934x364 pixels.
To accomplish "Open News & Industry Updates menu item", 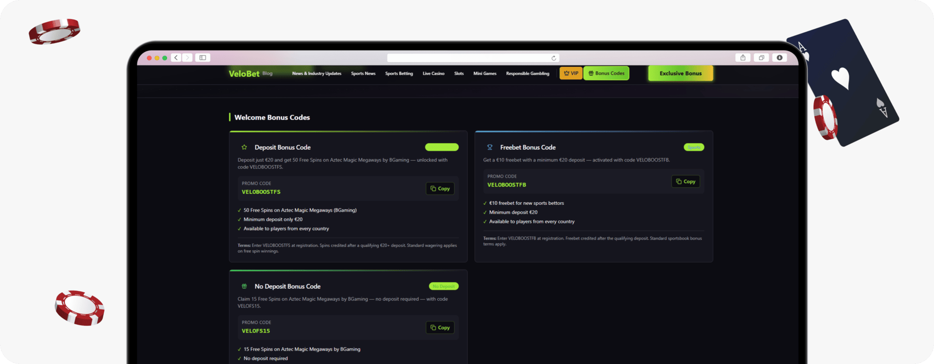I will (317, 74).
